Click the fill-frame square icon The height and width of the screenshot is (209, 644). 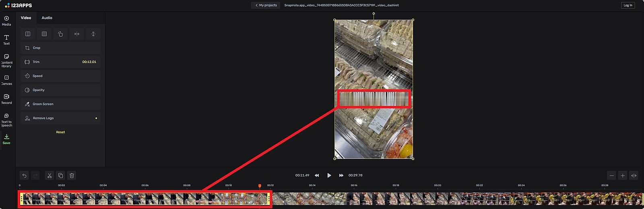[x=44, y=34]
